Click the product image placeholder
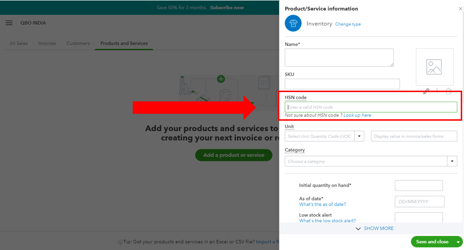 pyautogui.click(x=434, y=67)
